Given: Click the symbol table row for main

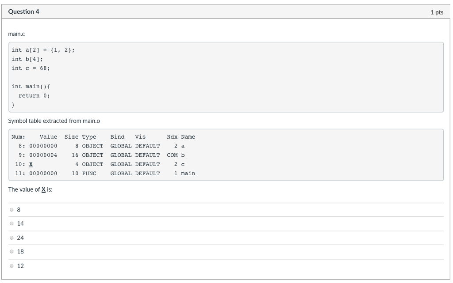Looking at the screenshot, I should [x=103, y=174].
